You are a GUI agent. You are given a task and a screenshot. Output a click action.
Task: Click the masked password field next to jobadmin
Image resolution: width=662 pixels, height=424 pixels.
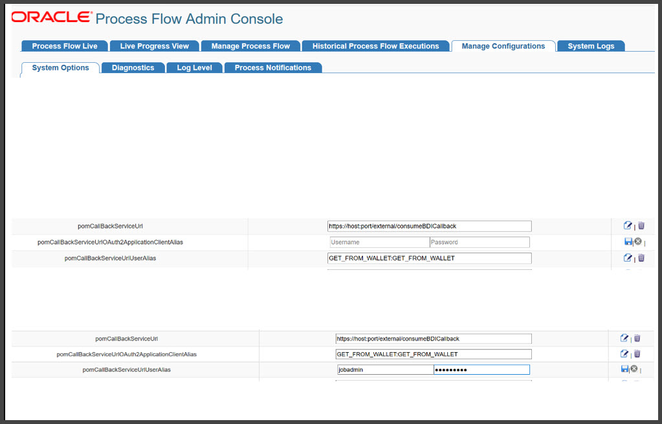coord(481,369)
